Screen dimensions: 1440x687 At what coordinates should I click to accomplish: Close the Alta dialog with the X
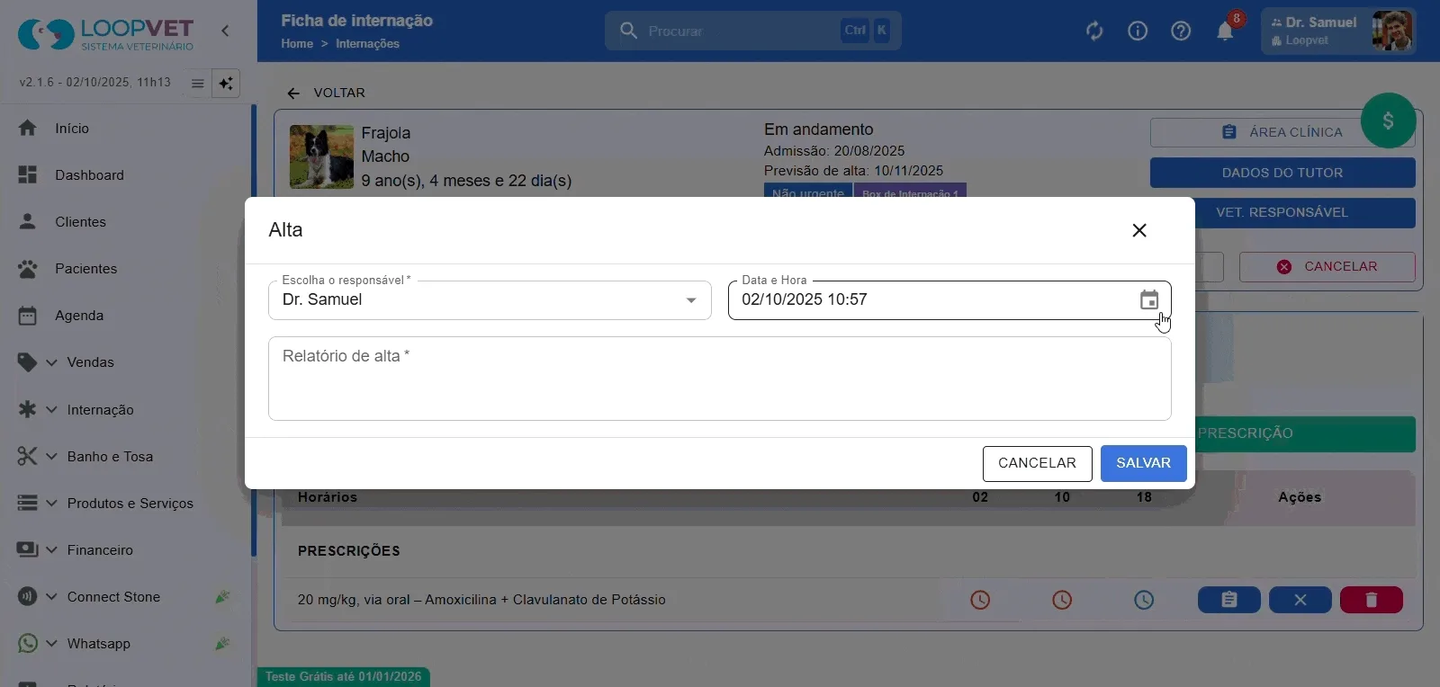pyautogui.click(x=1139, y=231)
